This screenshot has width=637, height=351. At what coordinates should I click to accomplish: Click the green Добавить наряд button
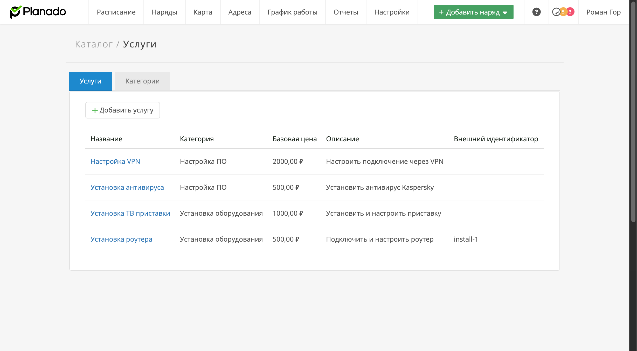click(469, 12)
